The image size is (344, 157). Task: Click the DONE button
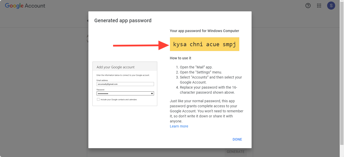point(237,139)
